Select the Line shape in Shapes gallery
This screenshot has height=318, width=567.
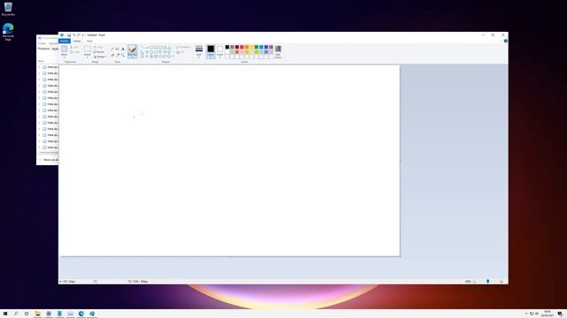(x=142, y=47)
